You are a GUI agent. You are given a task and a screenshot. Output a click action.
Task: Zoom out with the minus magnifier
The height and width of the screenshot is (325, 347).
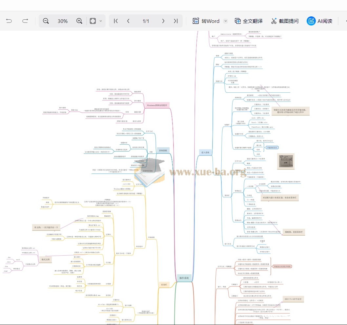tap(46, 21)
